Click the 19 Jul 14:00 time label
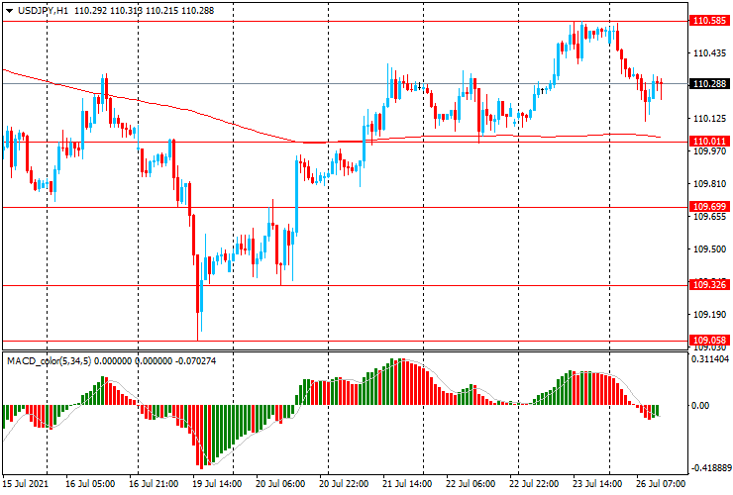Image resolution: width=733 pixels, height=495 pixels. click(217, 483)
